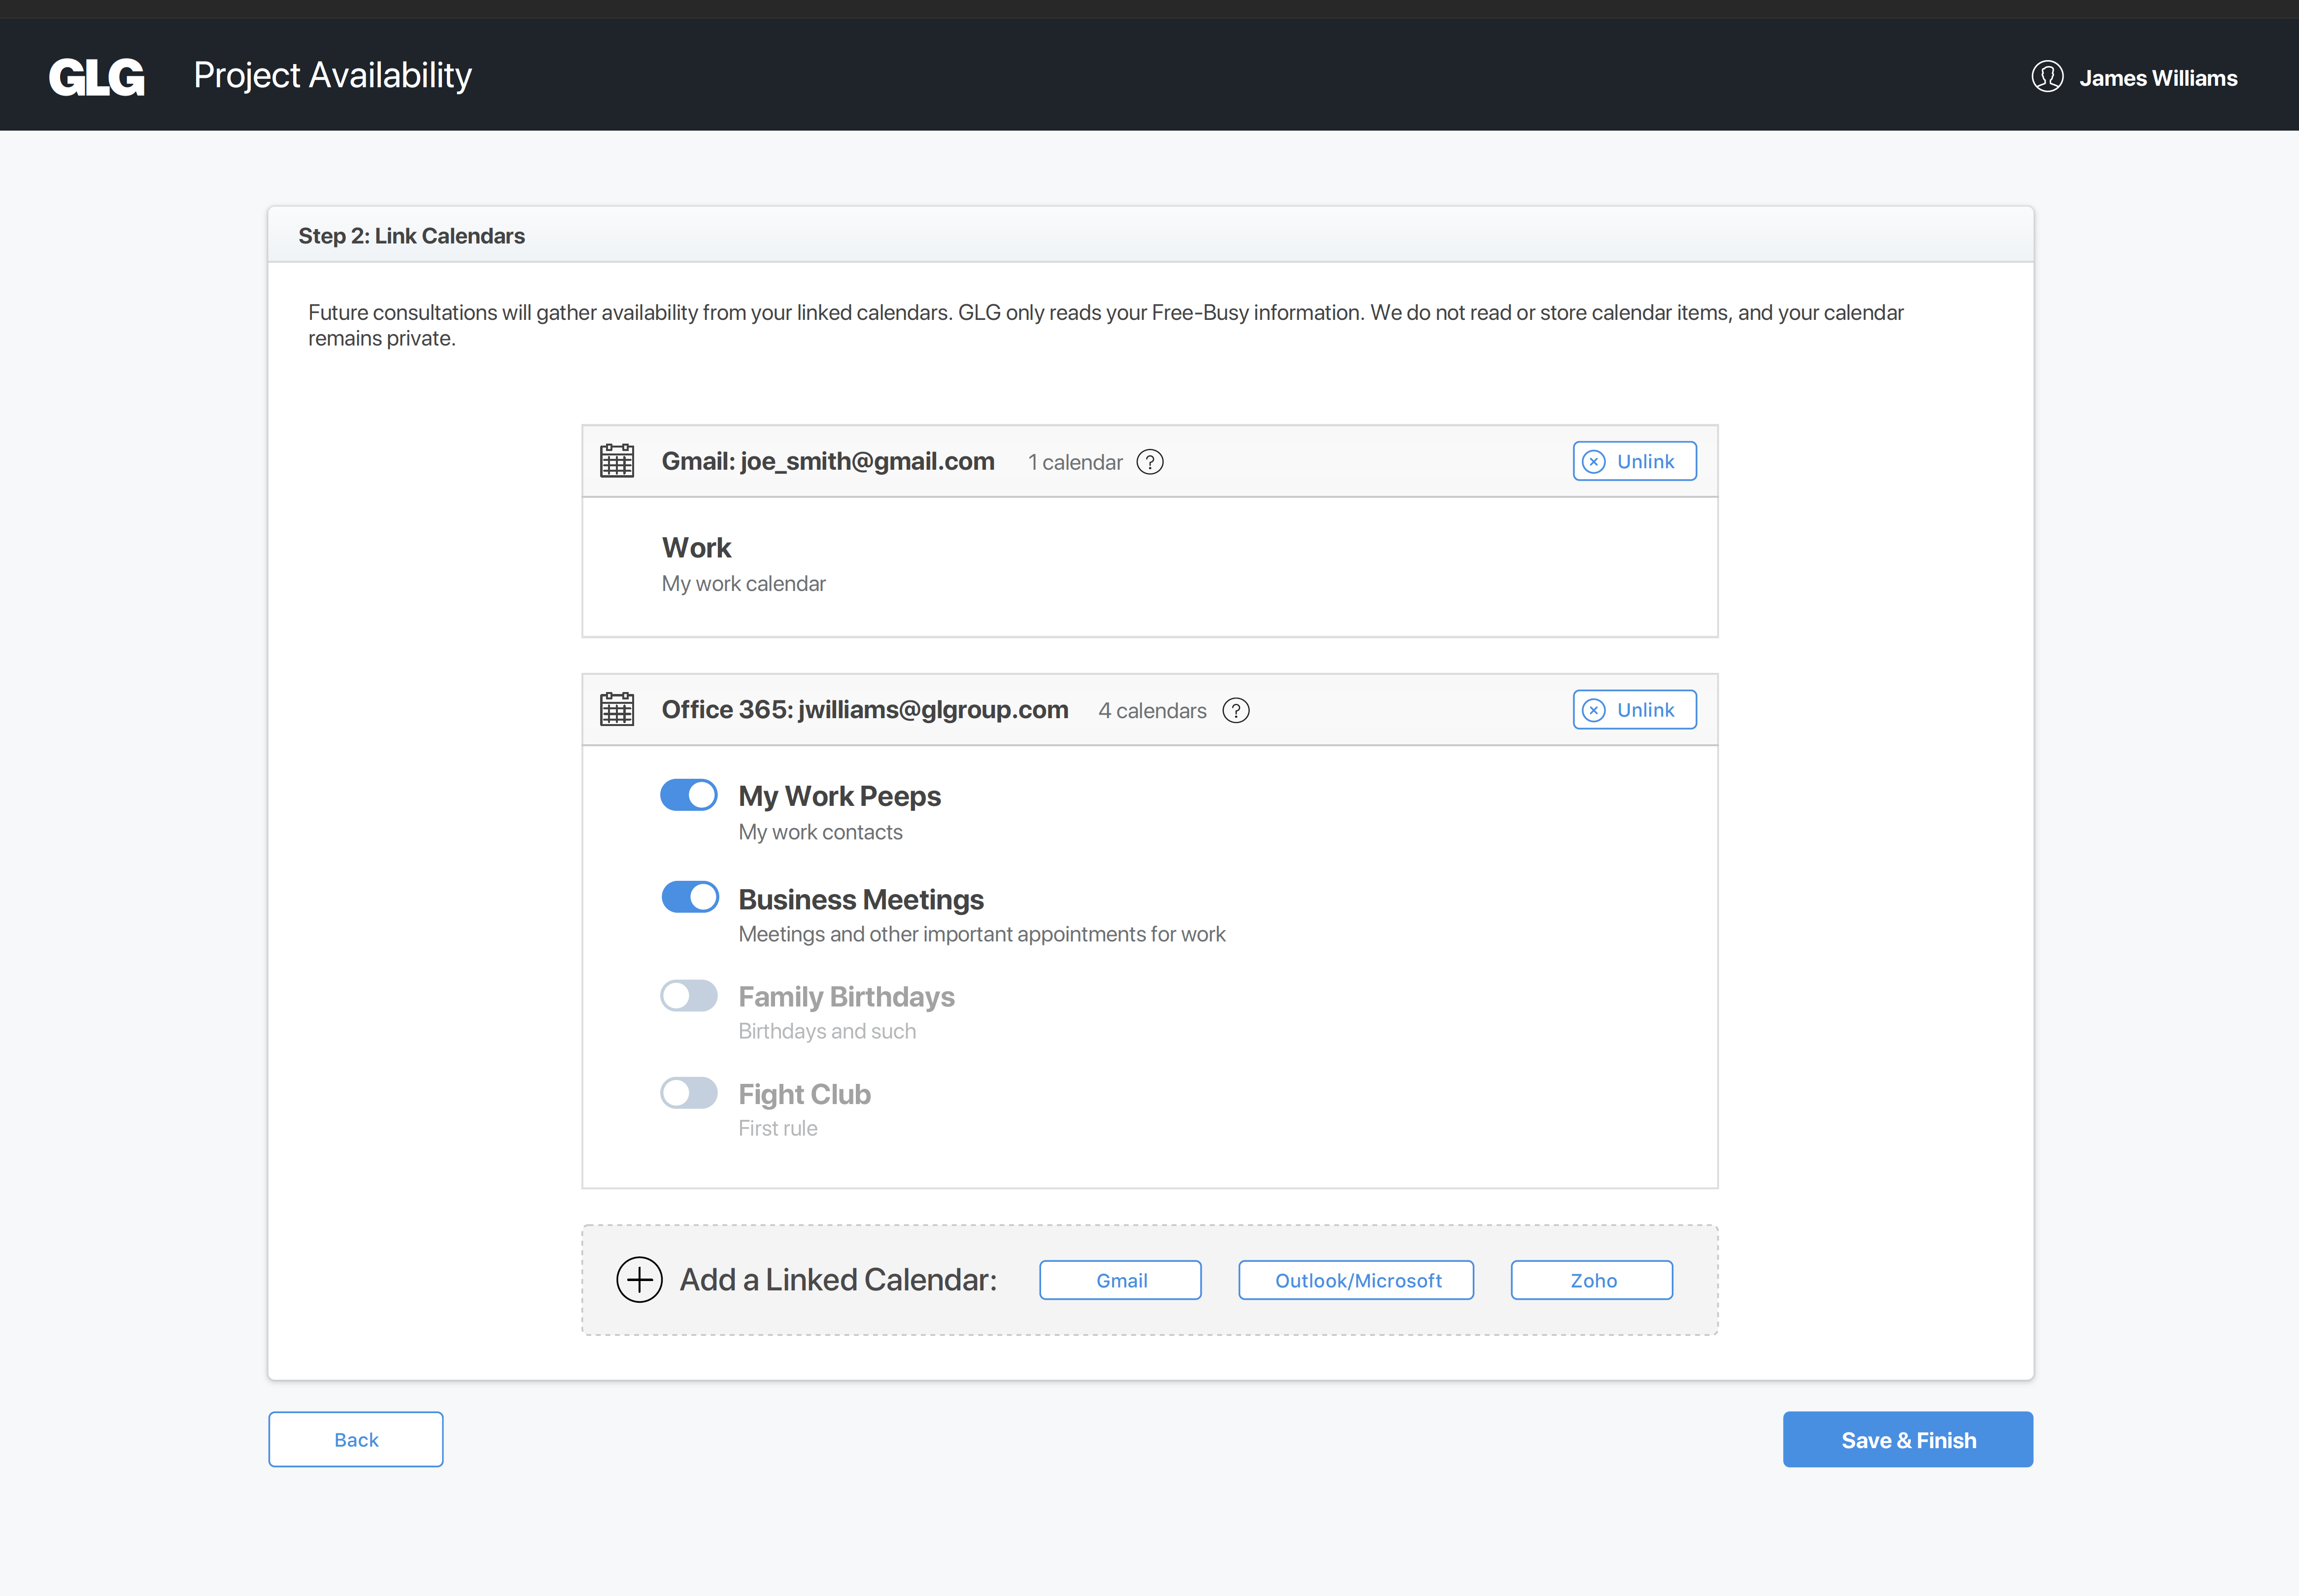Click Gmail: joe_smith@gmail.com heading
Screen dimensions: 2299x1596
coord(828,461)
